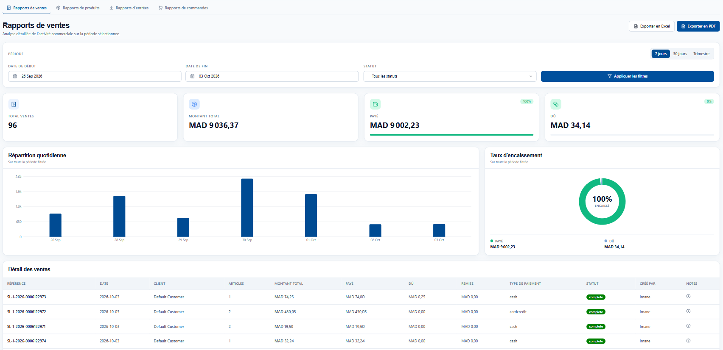Click the MAD 430,05 montant total cell

(285, 312)
